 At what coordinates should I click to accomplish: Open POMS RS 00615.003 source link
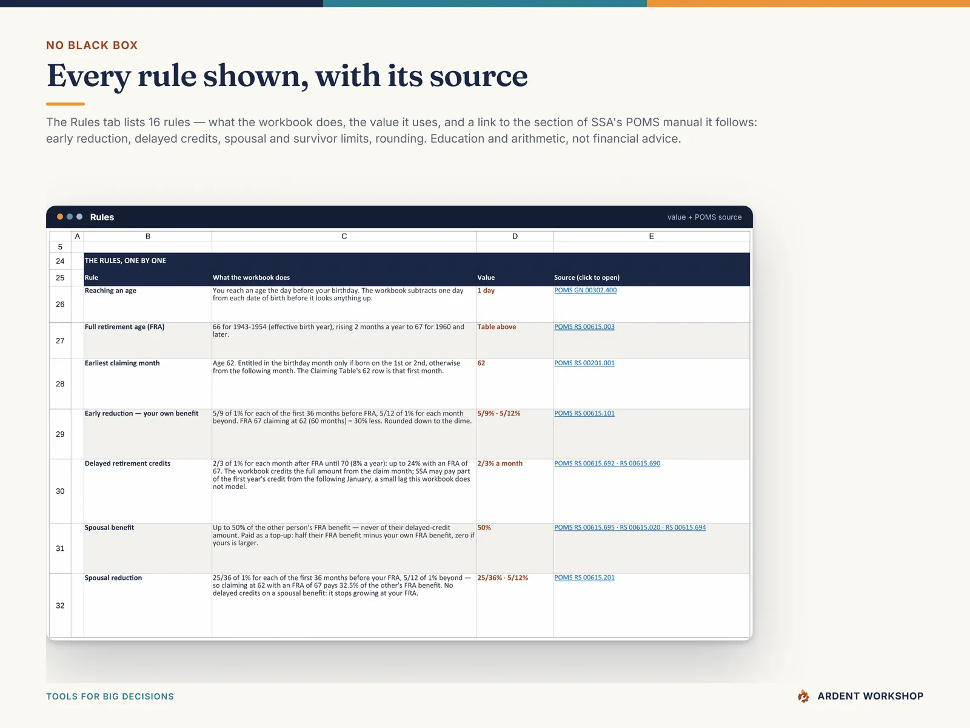(584, 327)
